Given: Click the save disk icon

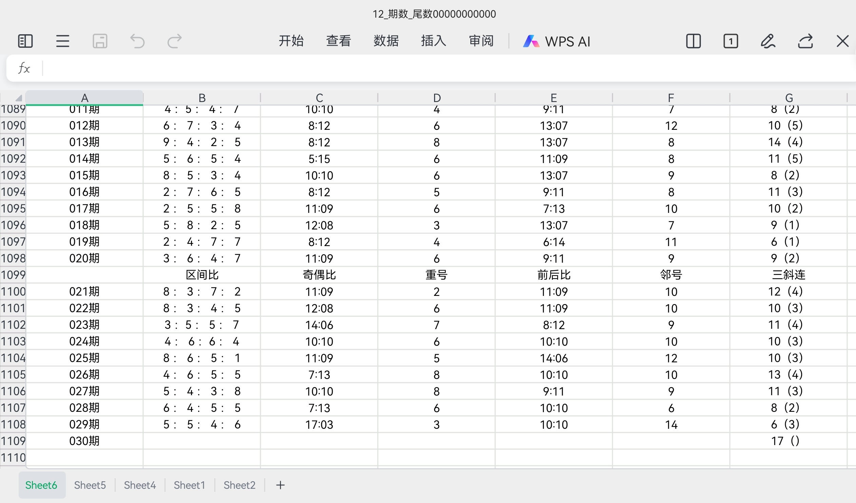Looking at the screenshot, I should pyautogui.click(x=100, y=41).
